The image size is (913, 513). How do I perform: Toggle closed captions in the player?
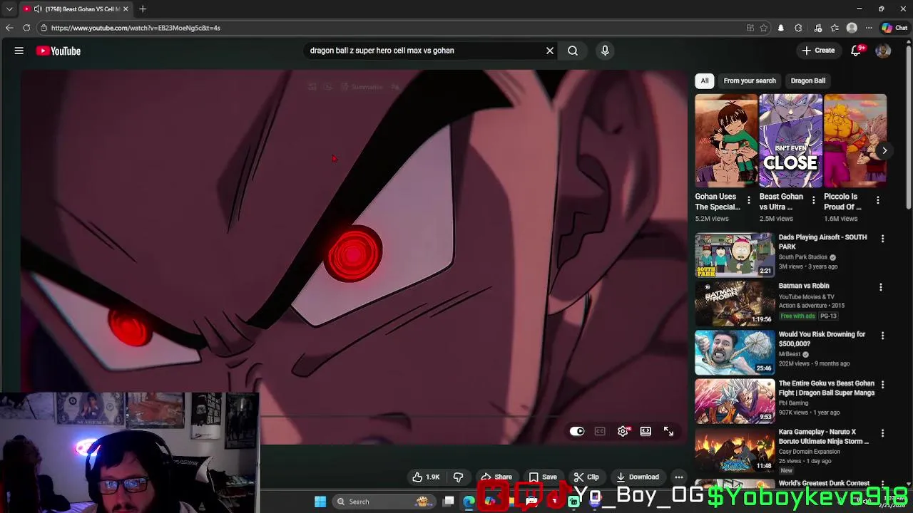click(600, 431)
